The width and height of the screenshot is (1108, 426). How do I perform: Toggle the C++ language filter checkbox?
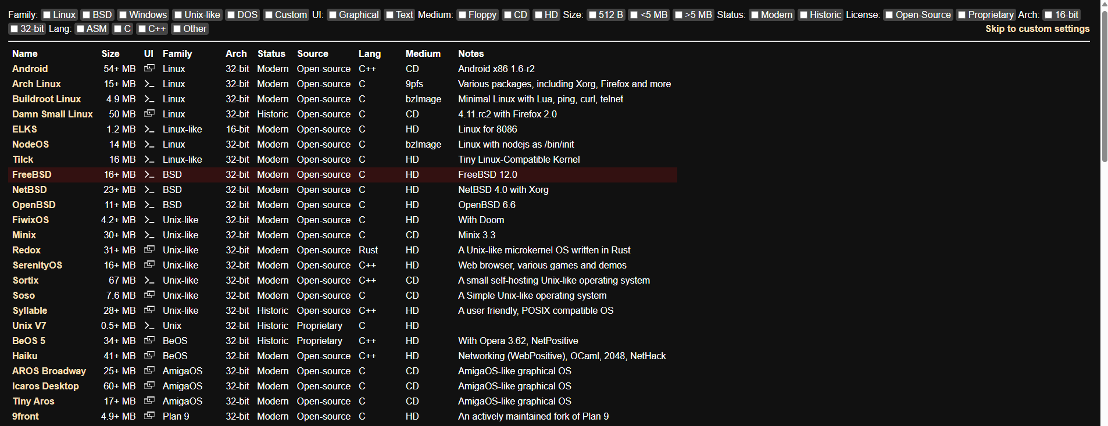pyautogui.click(x=142, y=29)
